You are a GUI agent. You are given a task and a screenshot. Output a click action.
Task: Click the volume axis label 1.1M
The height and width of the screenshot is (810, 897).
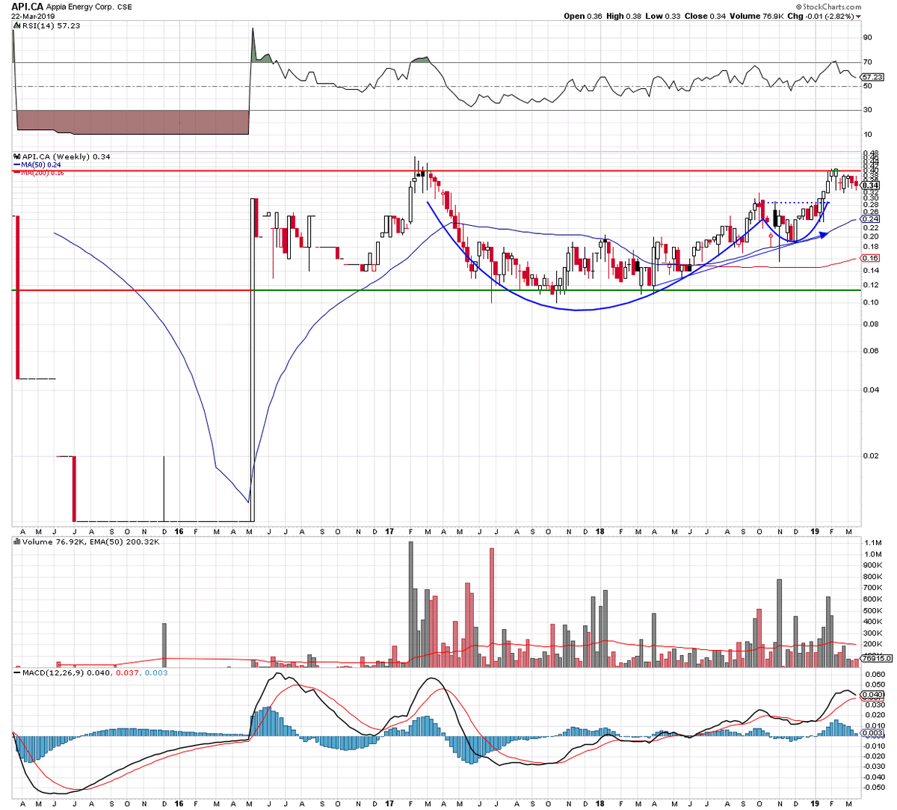click(x=872, y=542)
